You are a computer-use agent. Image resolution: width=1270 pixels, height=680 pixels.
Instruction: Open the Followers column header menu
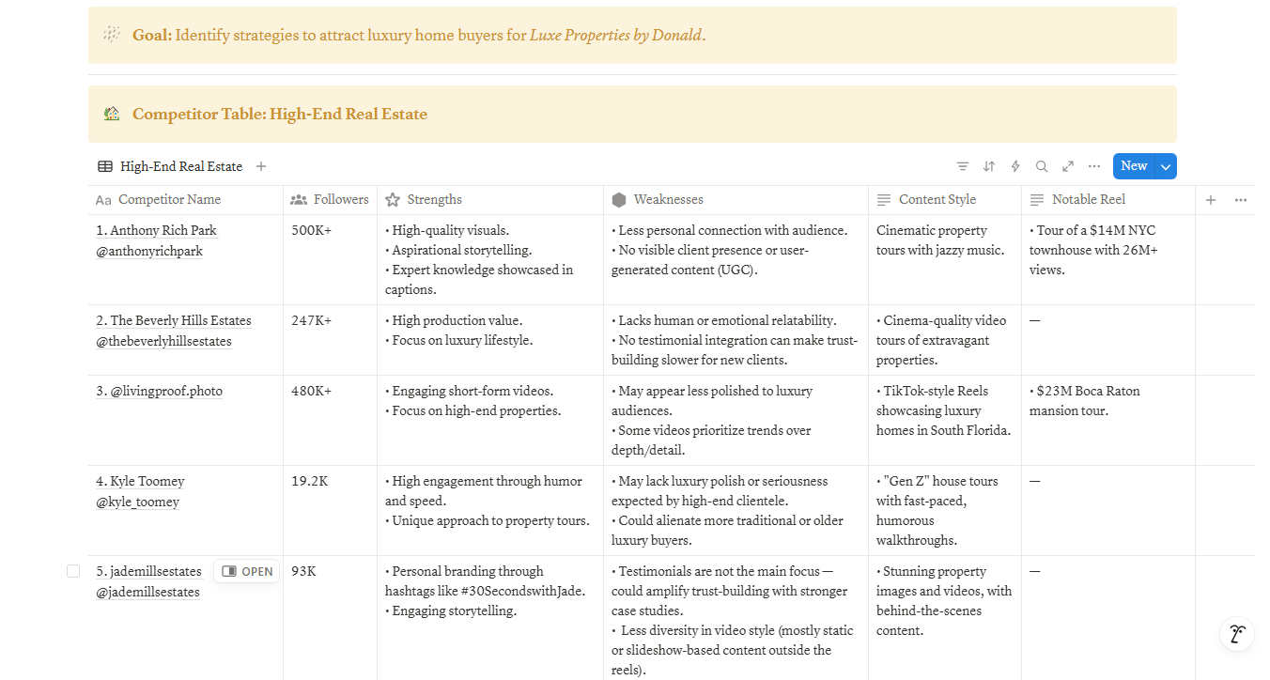point(330,200)
